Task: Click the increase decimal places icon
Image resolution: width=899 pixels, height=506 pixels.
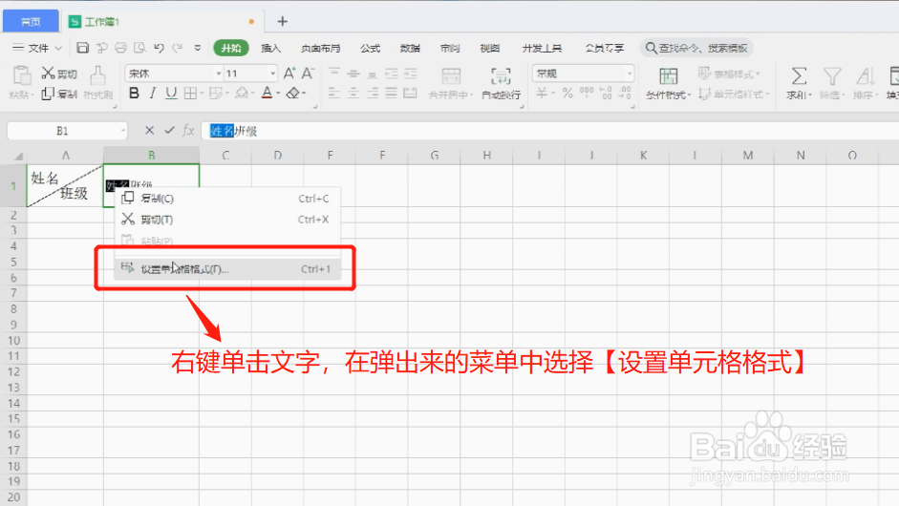Action: coord(606,93)
